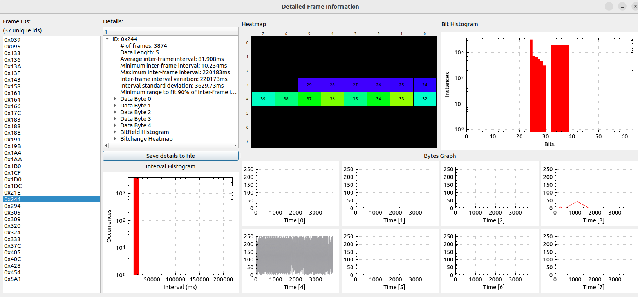Click heatmap cell for bit 29

point(309,85)
